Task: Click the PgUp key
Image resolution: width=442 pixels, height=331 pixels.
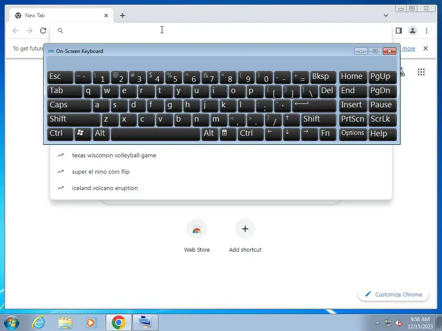Action: 382,78
